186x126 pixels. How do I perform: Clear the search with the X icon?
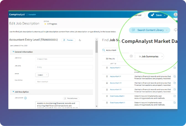[x=131, y=56]
